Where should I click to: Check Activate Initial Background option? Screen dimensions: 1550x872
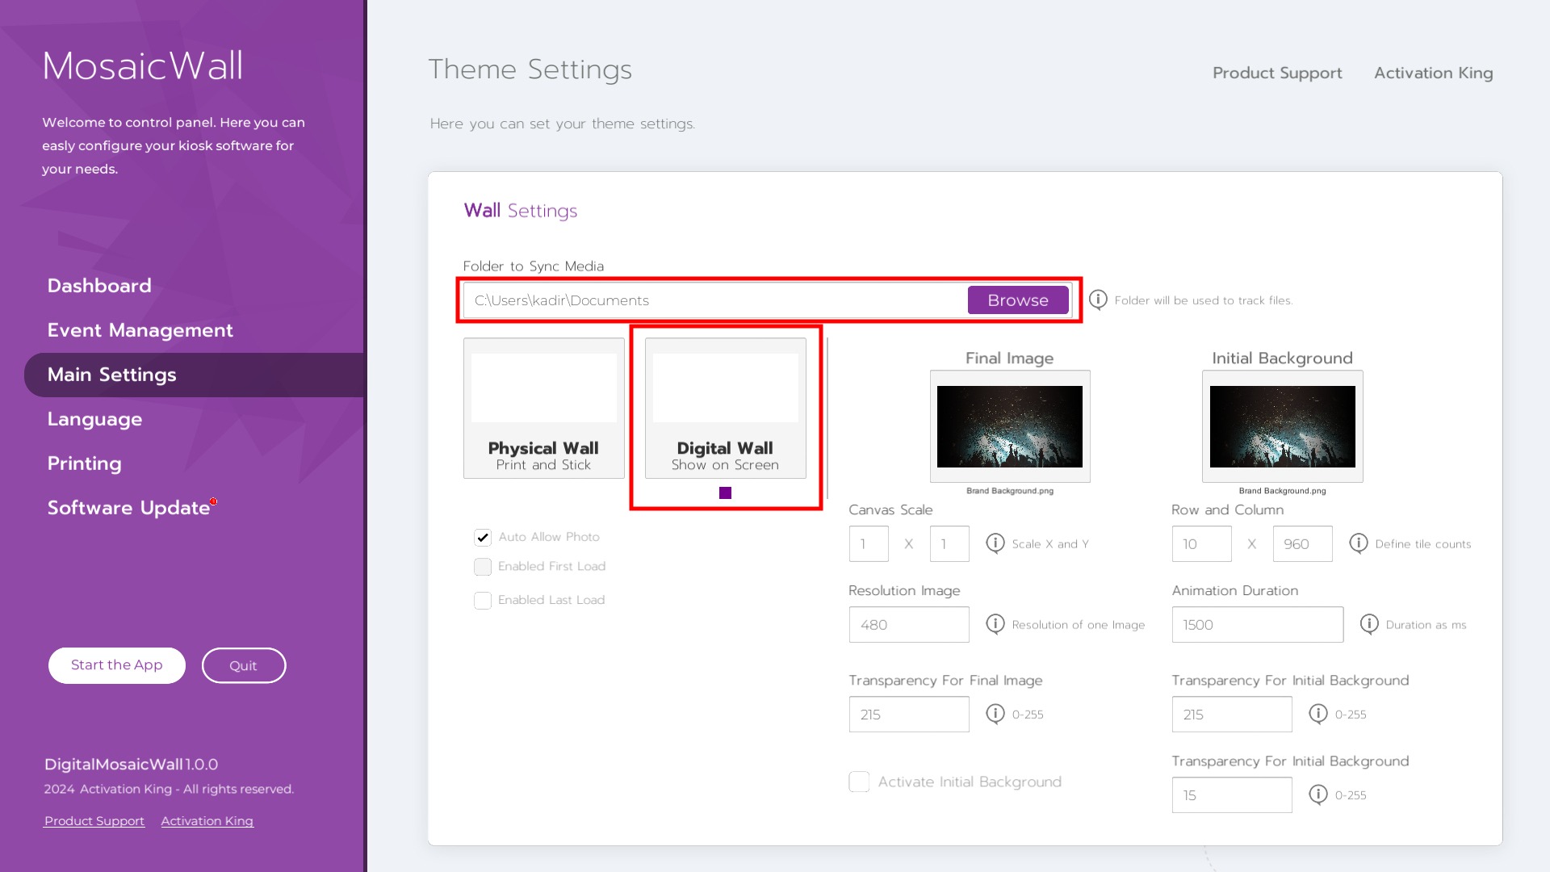tap(859, 782)
